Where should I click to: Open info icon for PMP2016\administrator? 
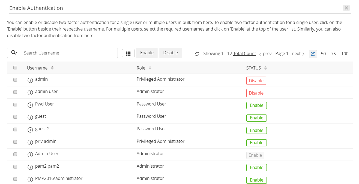pos(30,179)
